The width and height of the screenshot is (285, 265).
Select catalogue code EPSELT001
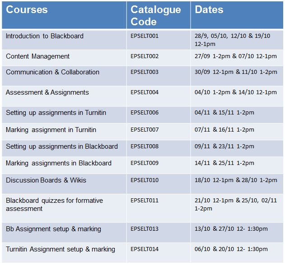(x=145, y=36)
